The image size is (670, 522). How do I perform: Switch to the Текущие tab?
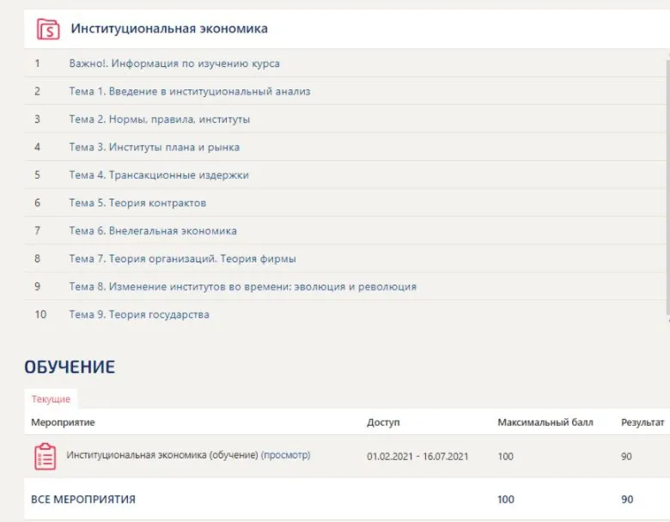click(x=51, y=399)
